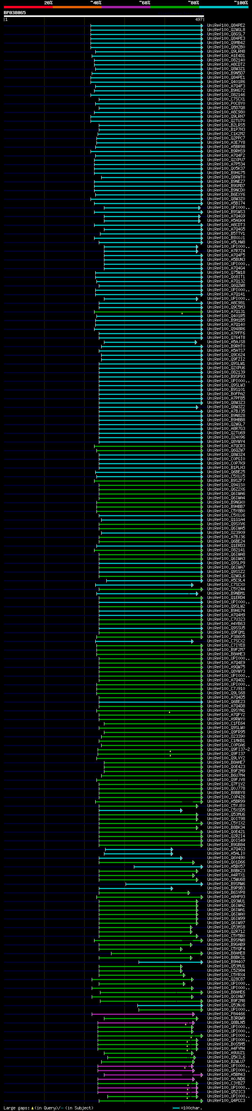The width and height of the screenshot is (252, 1111).
Task: Click the cyan ~100% identity legend segment
Action: (x=224, y=7)
